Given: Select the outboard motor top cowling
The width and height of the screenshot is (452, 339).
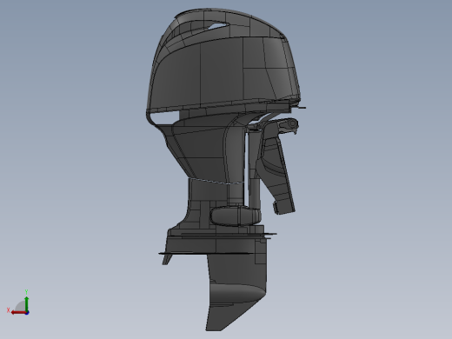Looking at the screenshot, I should click(x=223, y=61).
